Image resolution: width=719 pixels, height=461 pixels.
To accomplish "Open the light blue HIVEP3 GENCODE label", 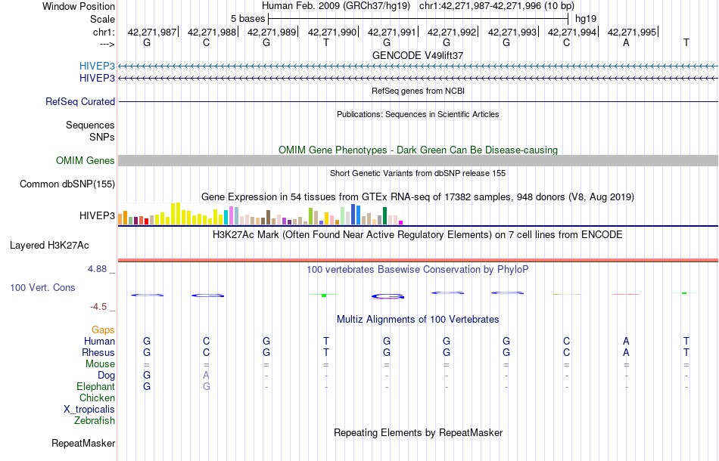I will [x=97, y=66].
